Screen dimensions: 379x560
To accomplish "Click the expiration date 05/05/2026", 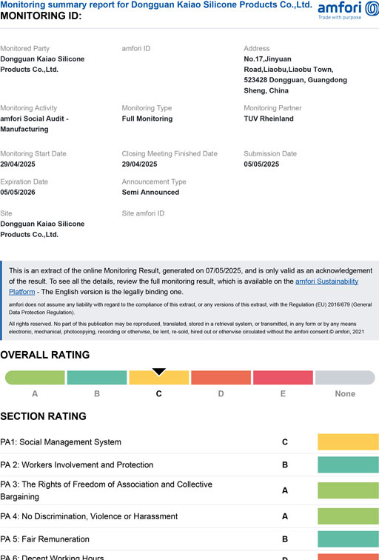I will [x=18, y=192].
